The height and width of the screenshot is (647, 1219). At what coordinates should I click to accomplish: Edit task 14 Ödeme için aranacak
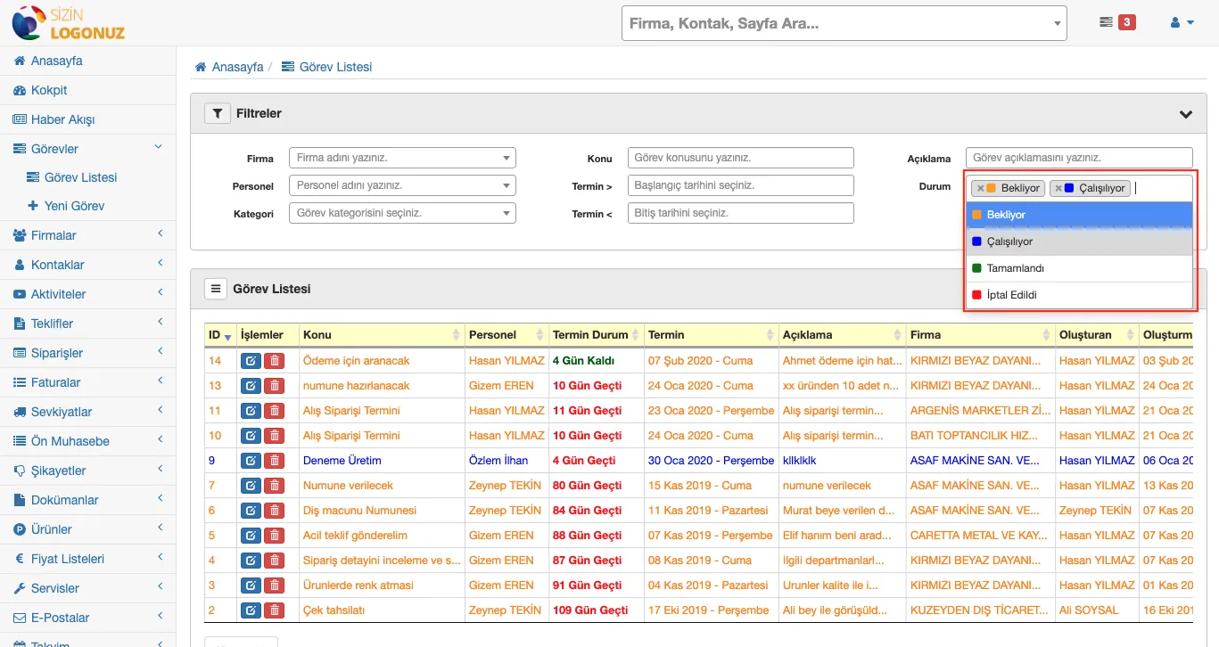251,361
